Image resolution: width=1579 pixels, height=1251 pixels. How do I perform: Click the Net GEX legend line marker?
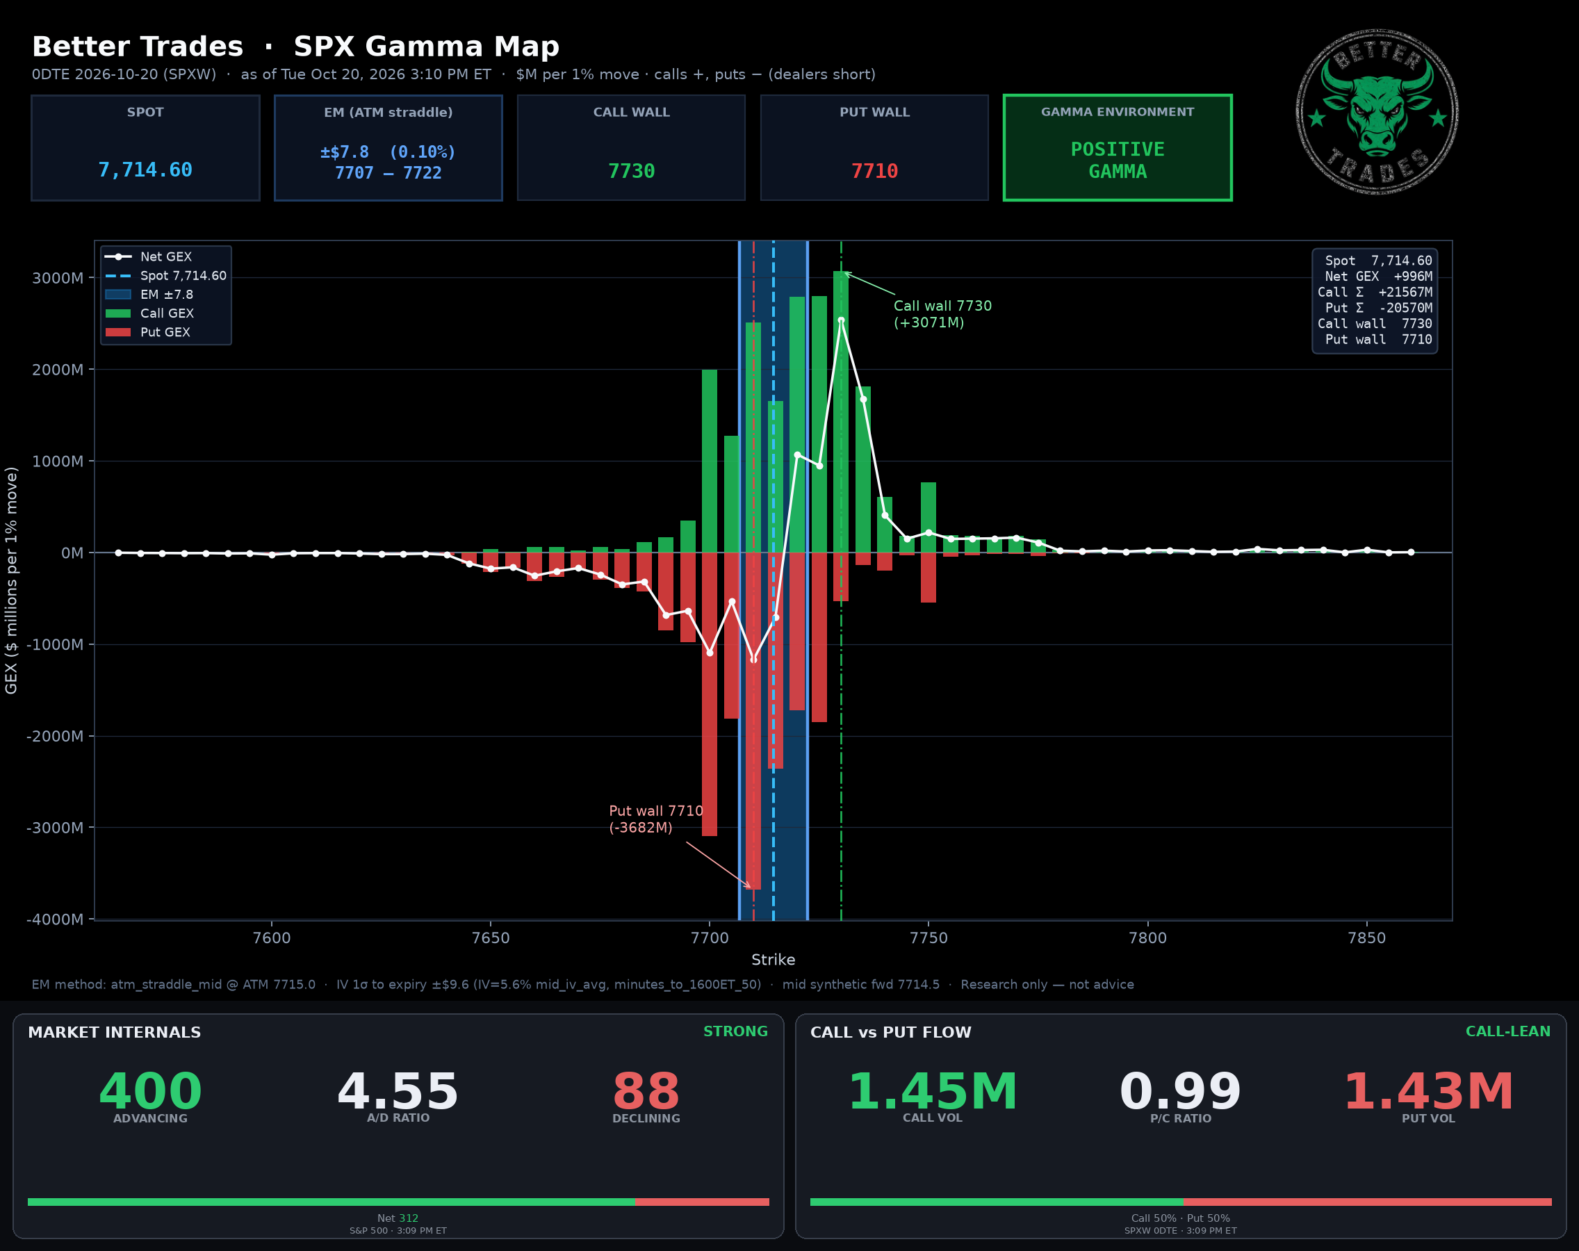pos(118,257)
